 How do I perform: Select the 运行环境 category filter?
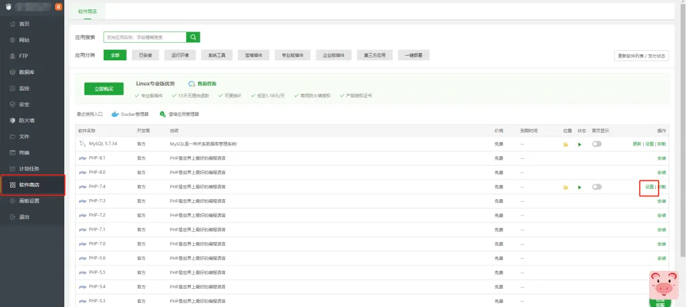[180, 55]
